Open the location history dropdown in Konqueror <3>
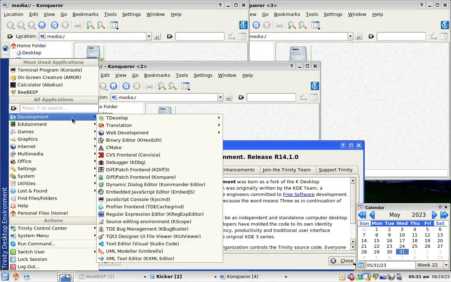The image size is (451, 282). 350,36
